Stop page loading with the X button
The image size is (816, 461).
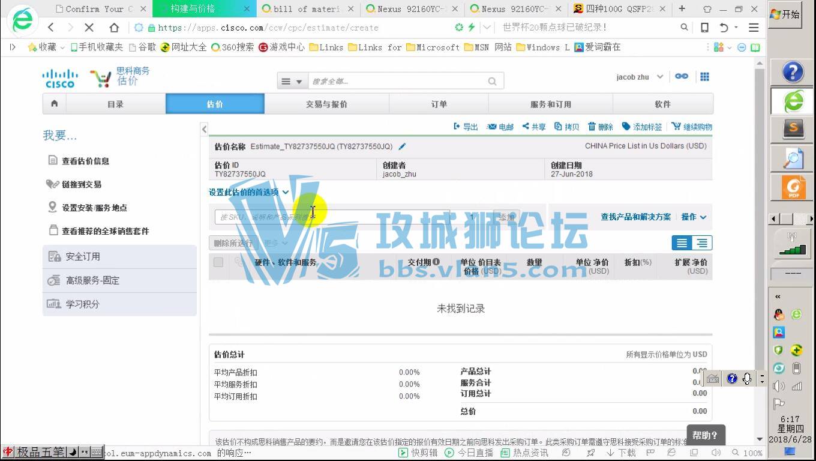tap(89, 28)
